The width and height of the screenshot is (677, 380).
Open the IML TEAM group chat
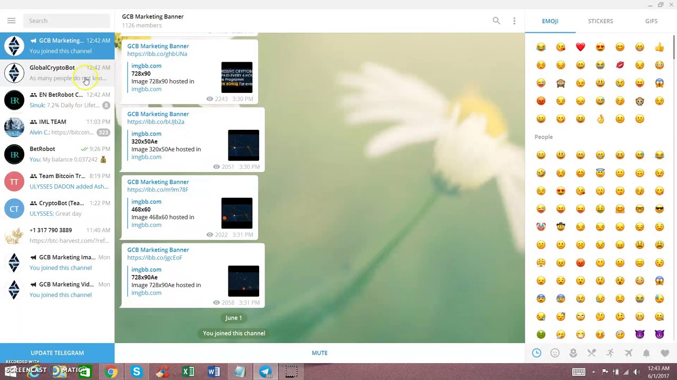click(x=57, y=127)
